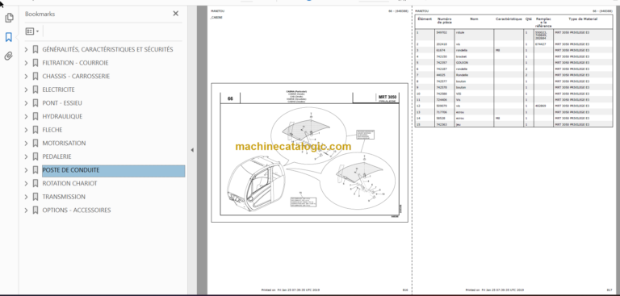Screen dimensions: 620x296
Task: Expand the PONT - ESSIEU bookmark
Action: coord(27,103)
